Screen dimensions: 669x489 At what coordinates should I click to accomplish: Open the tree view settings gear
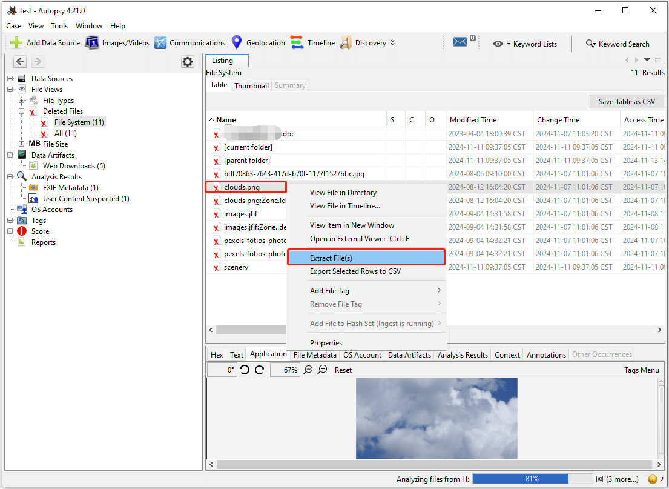(188, 61)
